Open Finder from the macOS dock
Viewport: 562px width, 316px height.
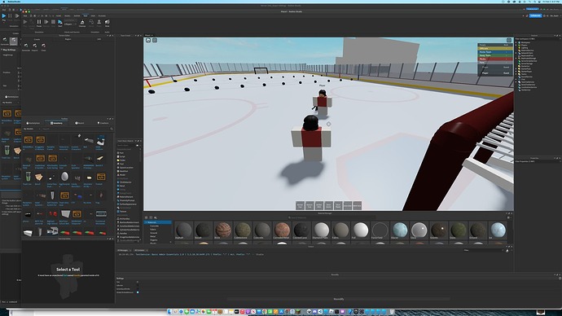(x=169, y=312)
